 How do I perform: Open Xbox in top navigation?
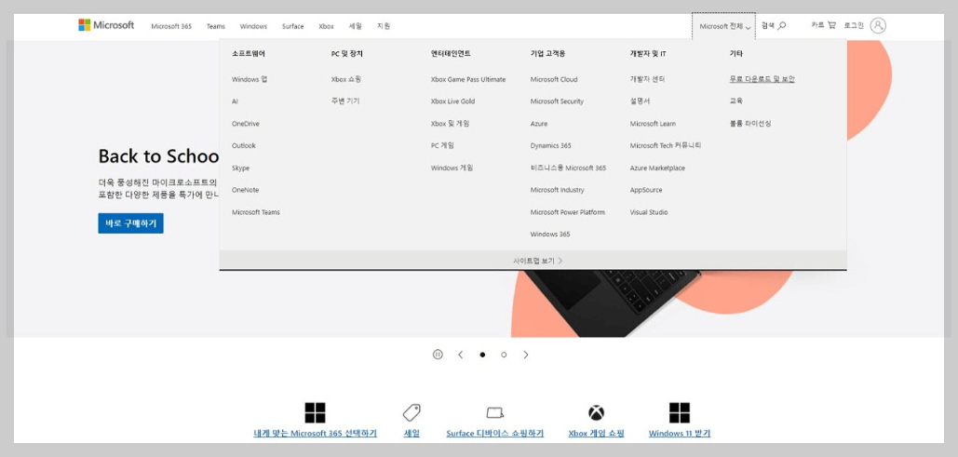[x=326, y=26]
